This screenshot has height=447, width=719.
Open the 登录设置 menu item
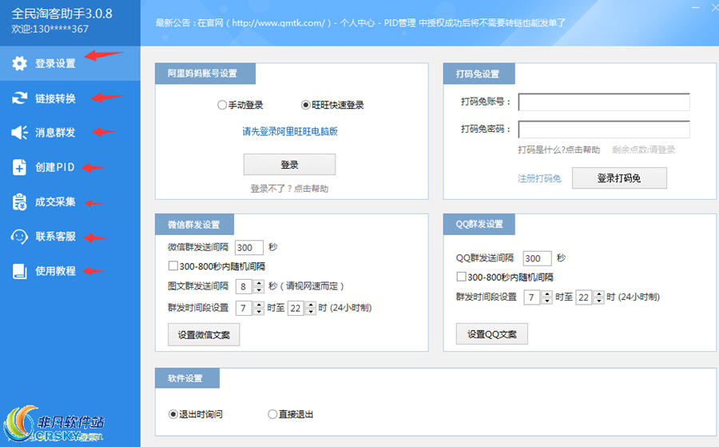click(70, 63)
